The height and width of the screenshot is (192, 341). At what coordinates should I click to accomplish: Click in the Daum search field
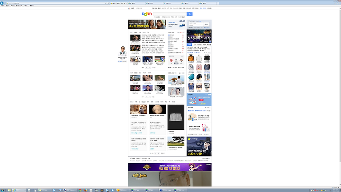[170, 14]
